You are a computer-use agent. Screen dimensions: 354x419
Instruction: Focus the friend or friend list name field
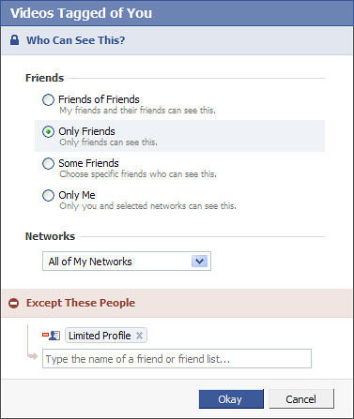[177, 359]
